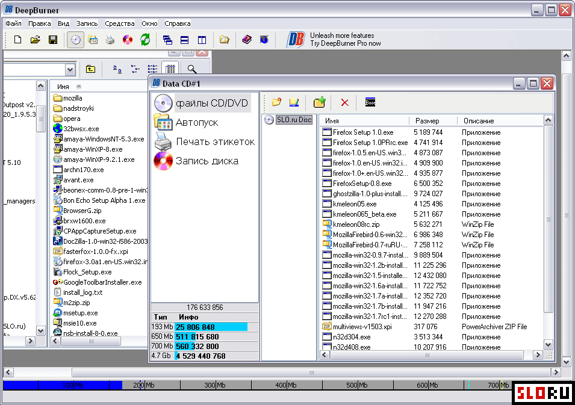Select the 193 Mb disc size row
This screenshot has height=405, width=575.
(x=205, y=327)
